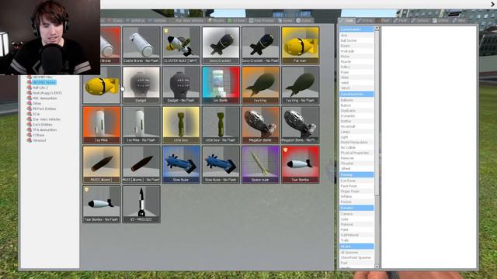Spawn the Space nuke rocket
The height and width of the screenshot is (279, 497).
click(261, 164)
